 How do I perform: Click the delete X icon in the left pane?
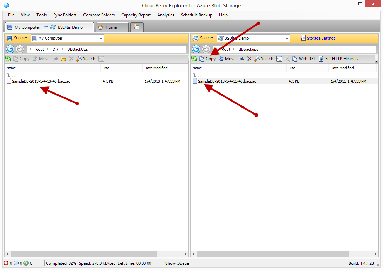(71, 59)
